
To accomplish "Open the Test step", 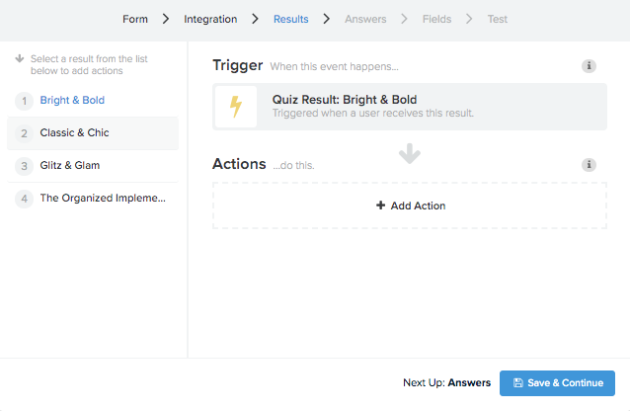I will pos(498,19).
